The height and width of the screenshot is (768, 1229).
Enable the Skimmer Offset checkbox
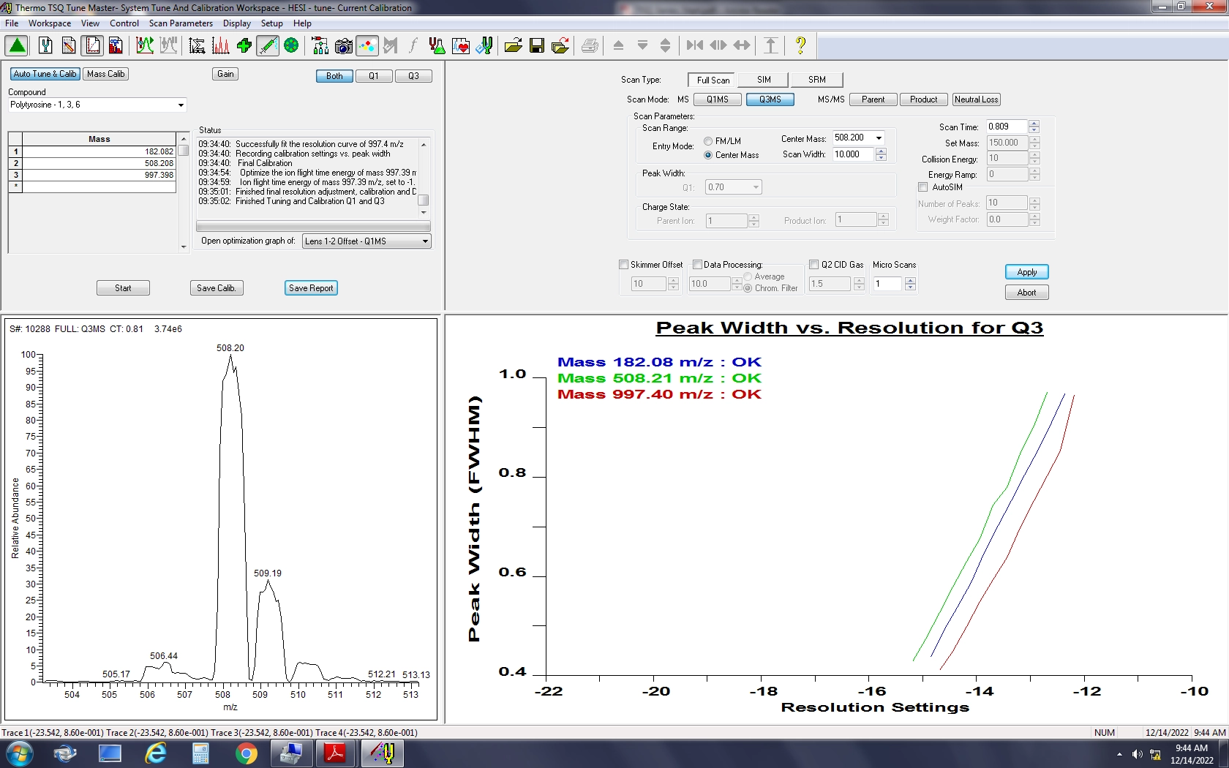coord(624,265)
